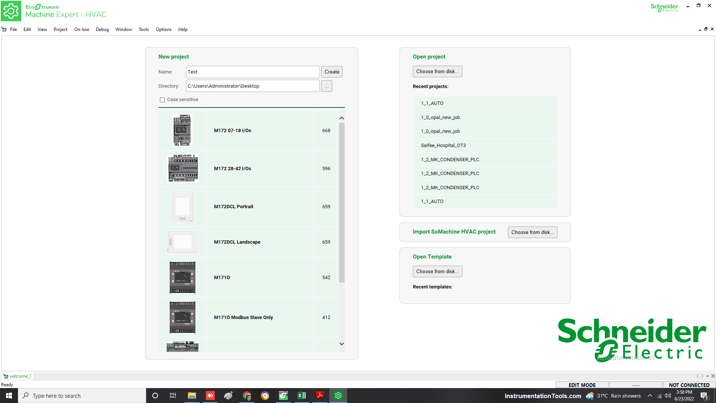This screenshot has height=403, width=716.
Task: Open the Edit menu
Action: point(27,29)
